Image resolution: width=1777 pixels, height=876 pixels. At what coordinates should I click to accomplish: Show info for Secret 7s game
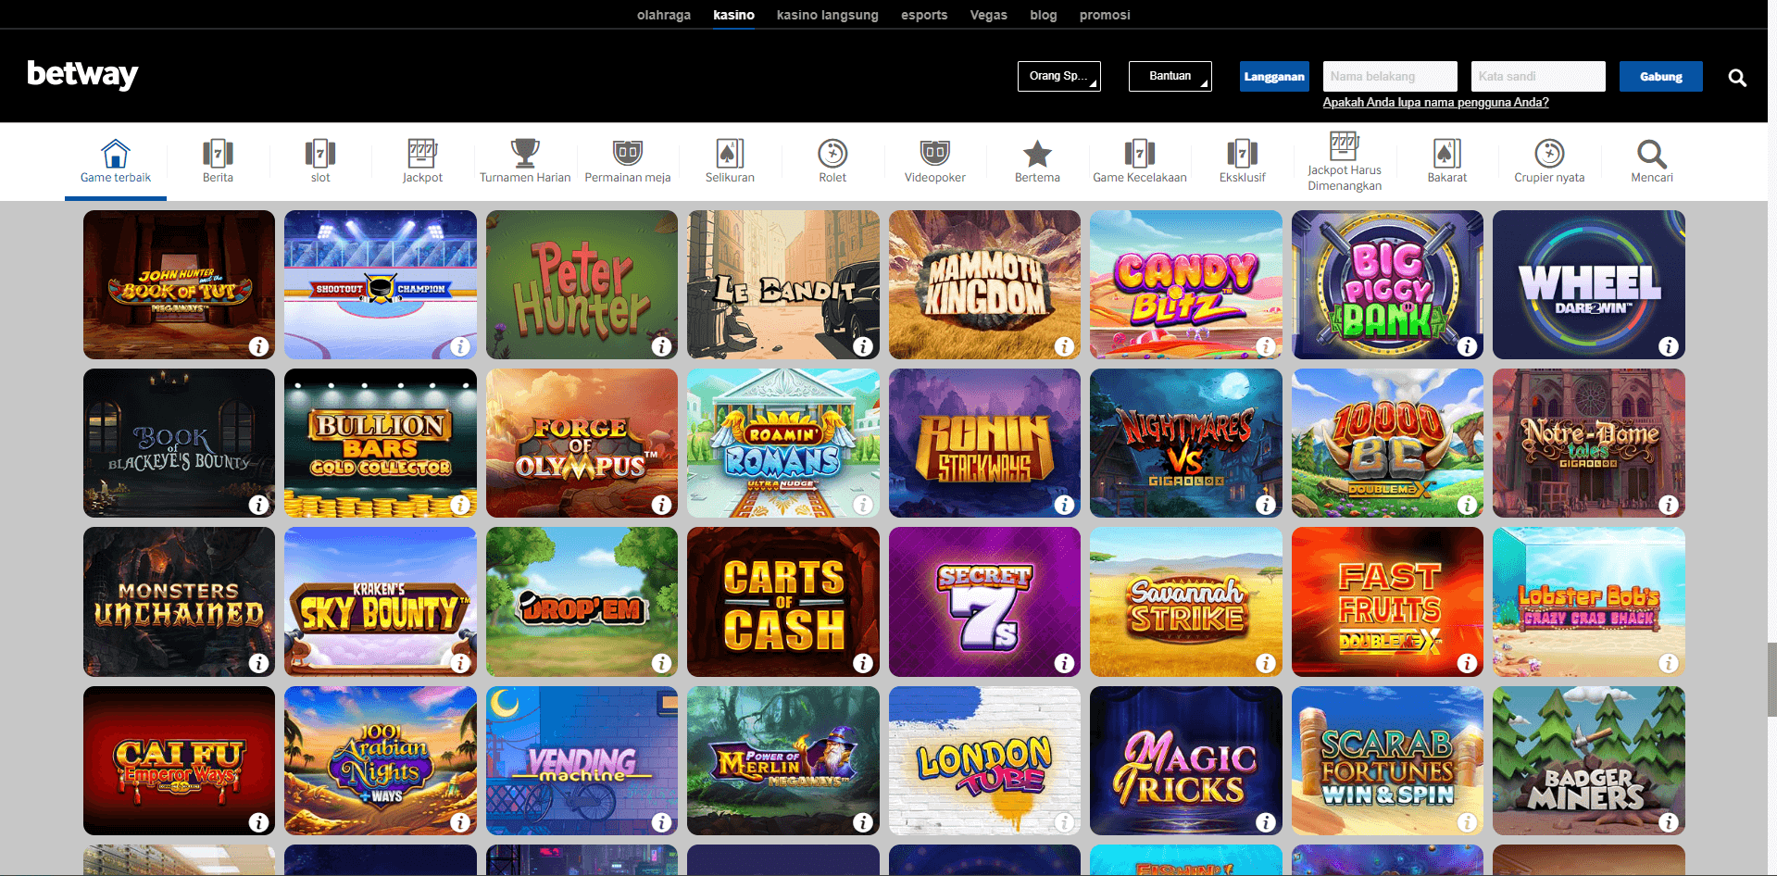coord(1065,663)
